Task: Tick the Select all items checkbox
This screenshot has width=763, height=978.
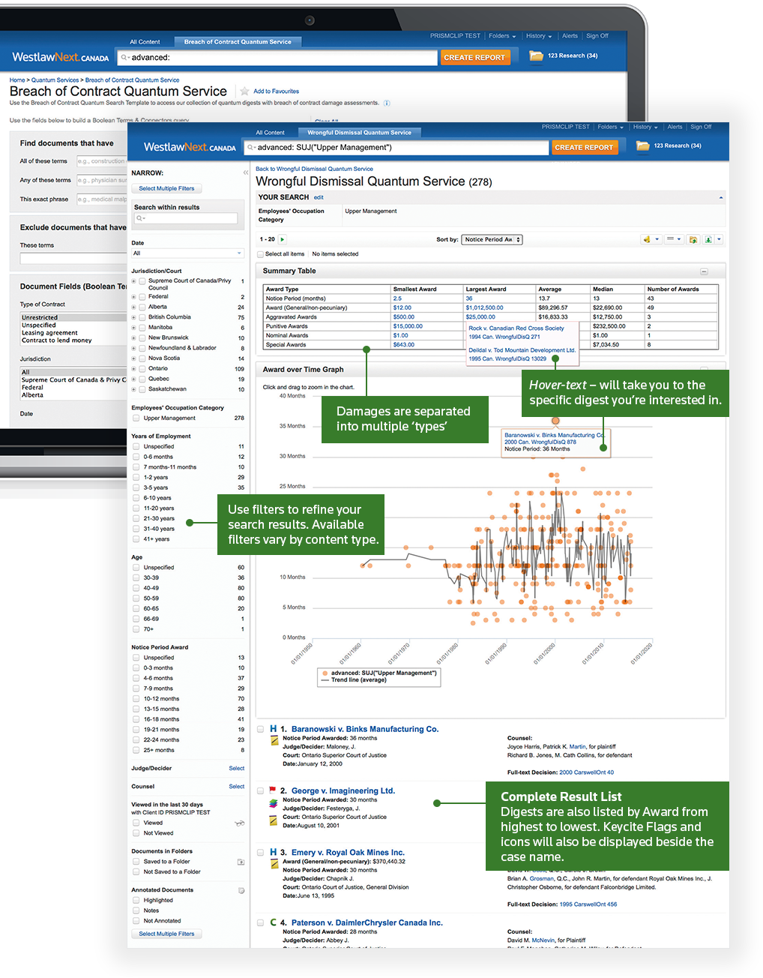Action: pyautogui.click(x=261, y=254)
